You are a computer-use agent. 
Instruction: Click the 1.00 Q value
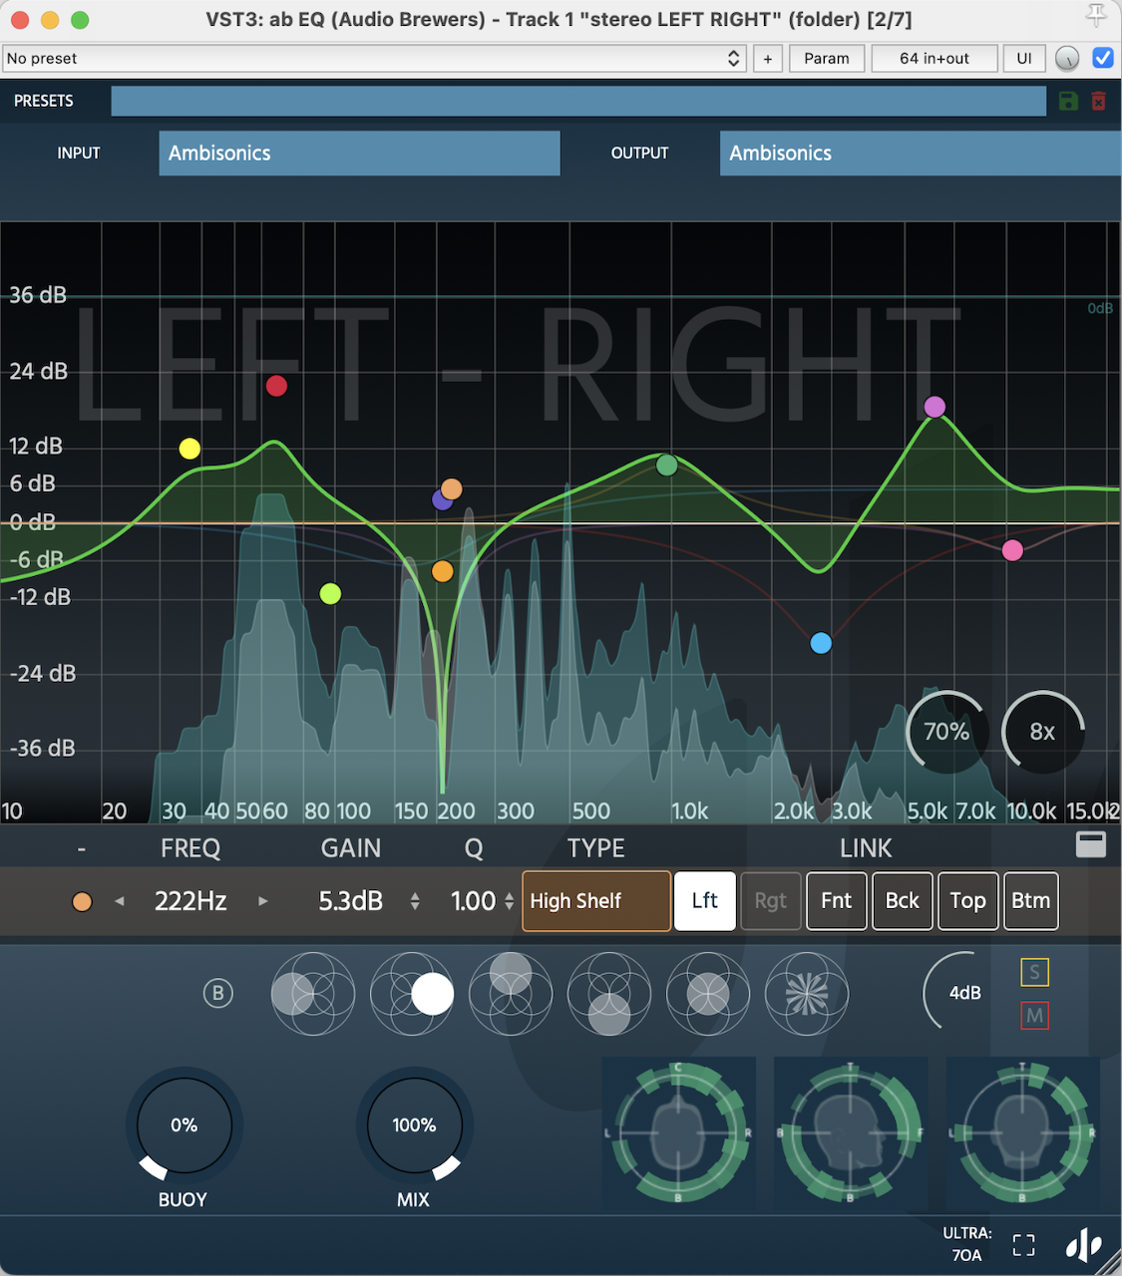pos(473,901)
